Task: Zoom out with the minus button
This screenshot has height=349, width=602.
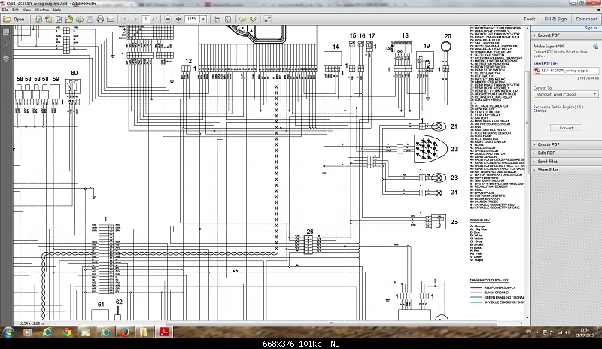Action: coord(168,19)
